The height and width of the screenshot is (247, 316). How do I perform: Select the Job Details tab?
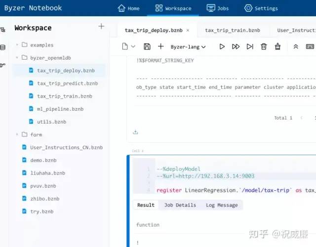click(180, 205)
